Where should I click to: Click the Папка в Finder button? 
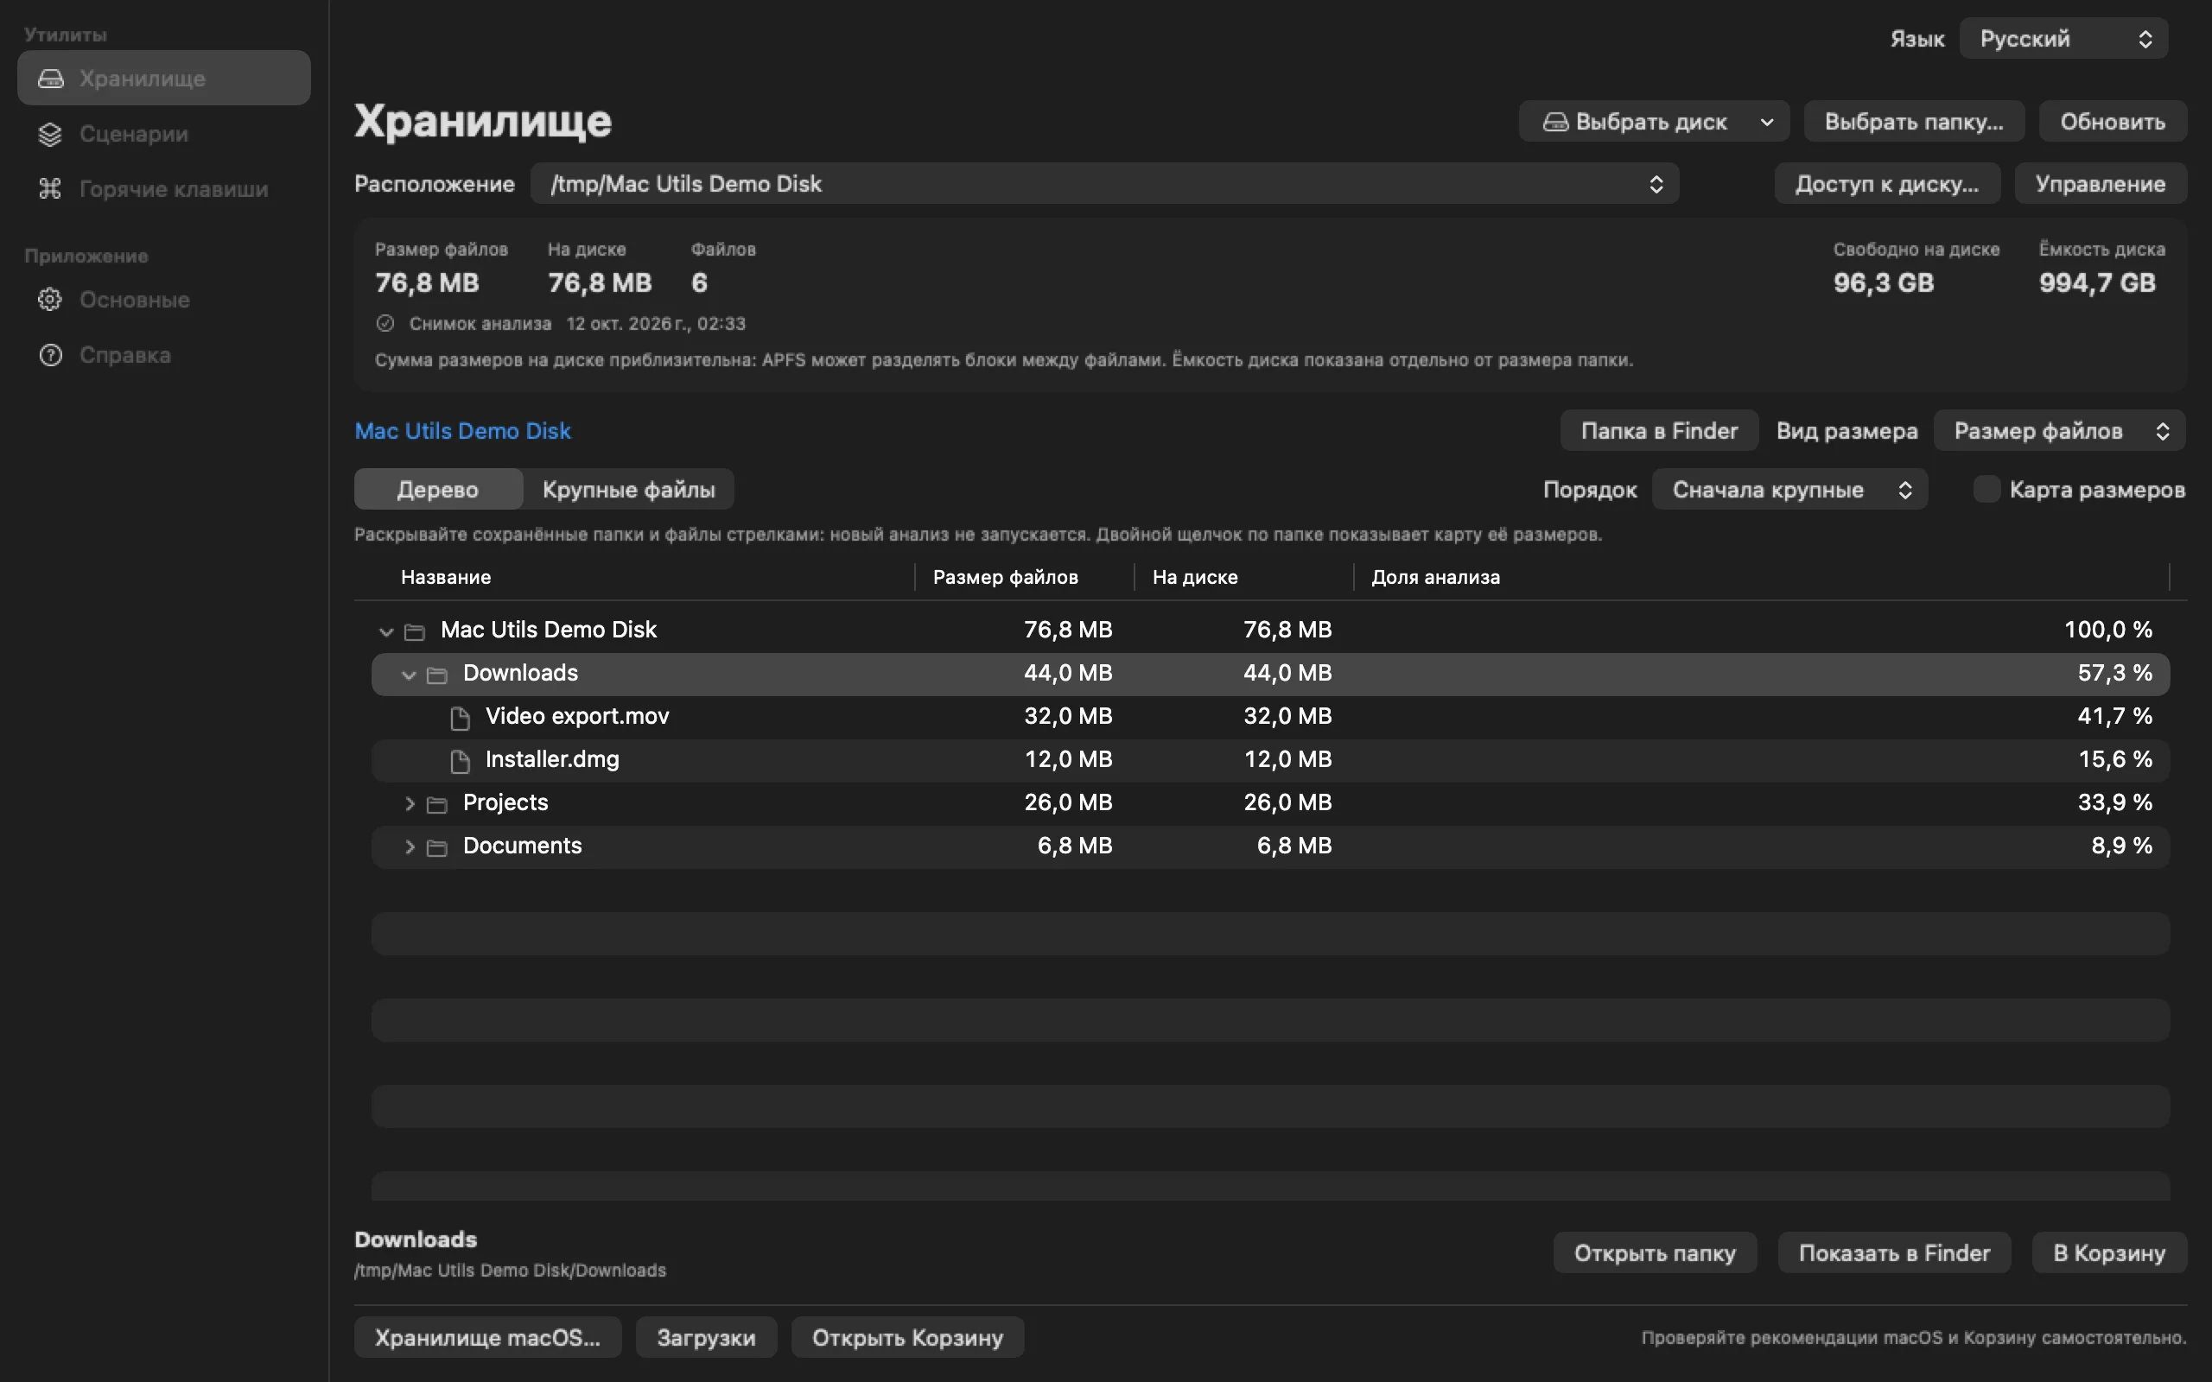point(1659,431)
